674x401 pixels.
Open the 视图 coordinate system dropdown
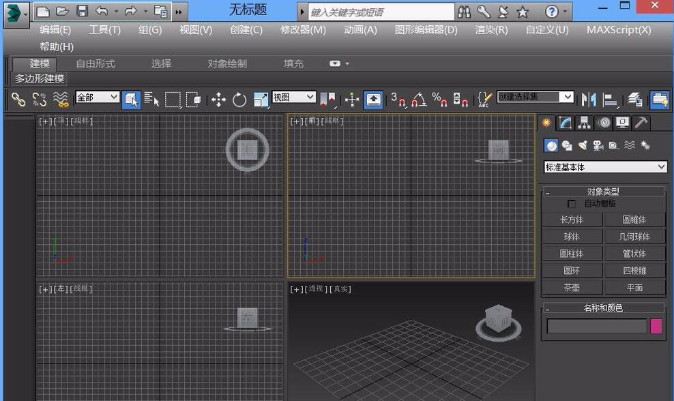pyautogui.click(x=293, y=97)
